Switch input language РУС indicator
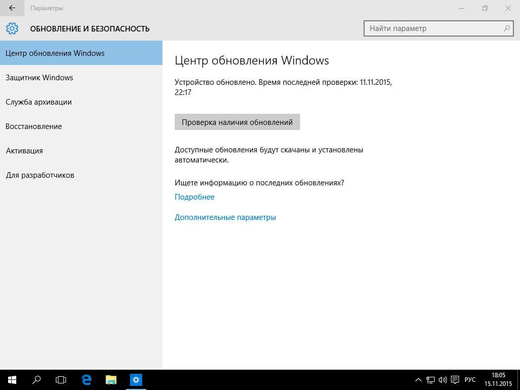 click(470, 380)
